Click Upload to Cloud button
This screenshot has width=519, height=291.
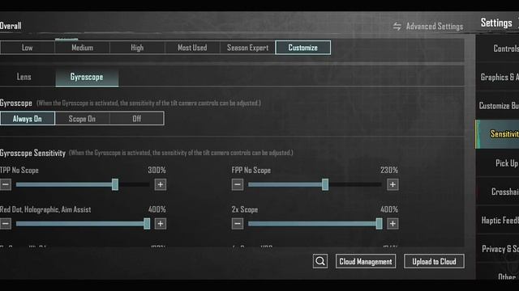coord(434,261)
